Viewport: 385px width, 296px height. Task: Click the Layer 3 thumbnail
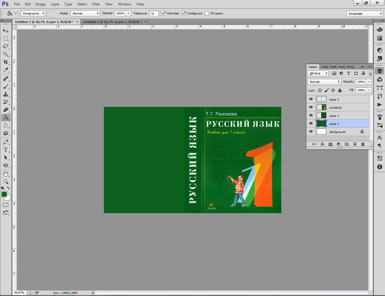pos(321,123)
